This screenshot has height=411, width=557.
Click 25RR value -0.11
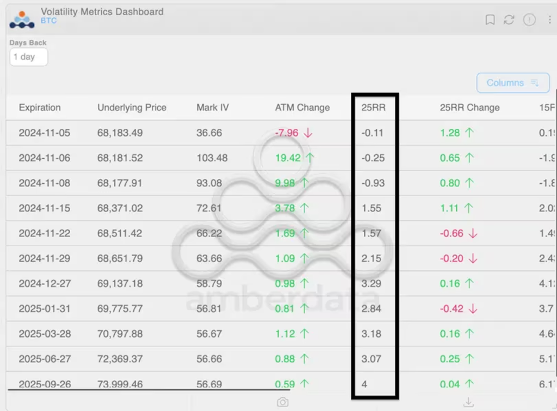pyautogui.click(x=373, y=133)
